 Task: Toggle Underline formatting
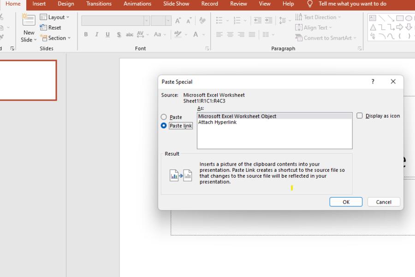point(108,35)
